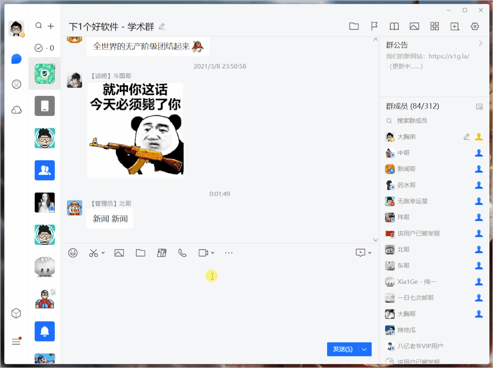
Task: Start a video call with the camera icon
Action: click(203, 252)
